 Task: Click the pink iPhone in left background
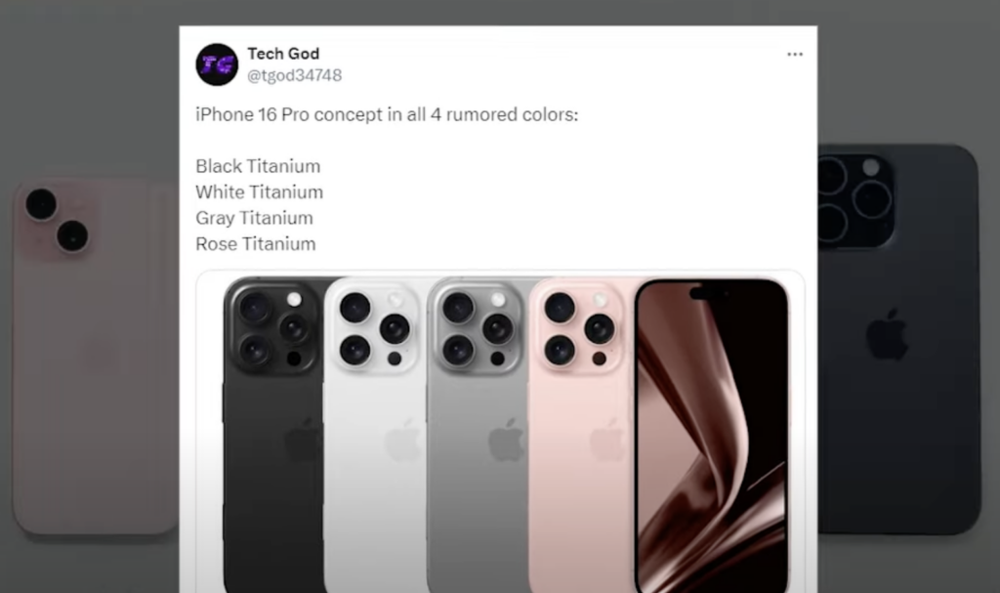coord(96,358)
